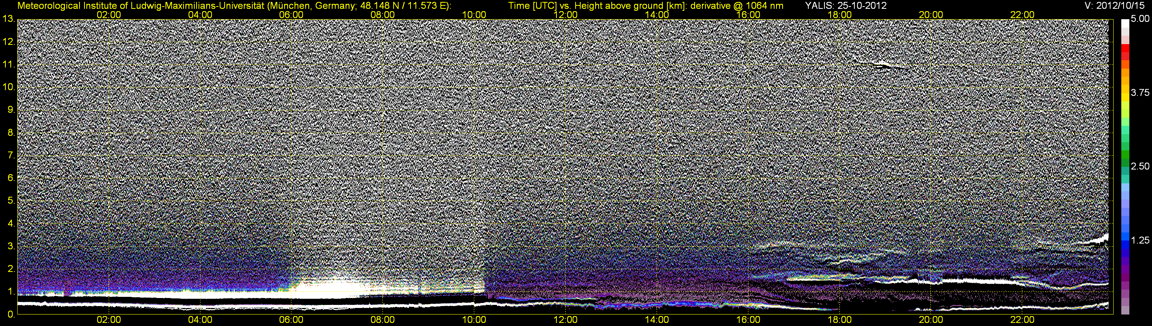This screenshot has height=326, width=1152.
Task: Click the 4 km height axis label
Action: tap(11, 224)
